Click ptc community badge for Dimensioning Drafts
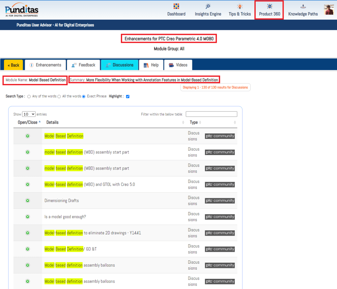The width and height of the screenshot is (337, 289). (x=220, y=200)
